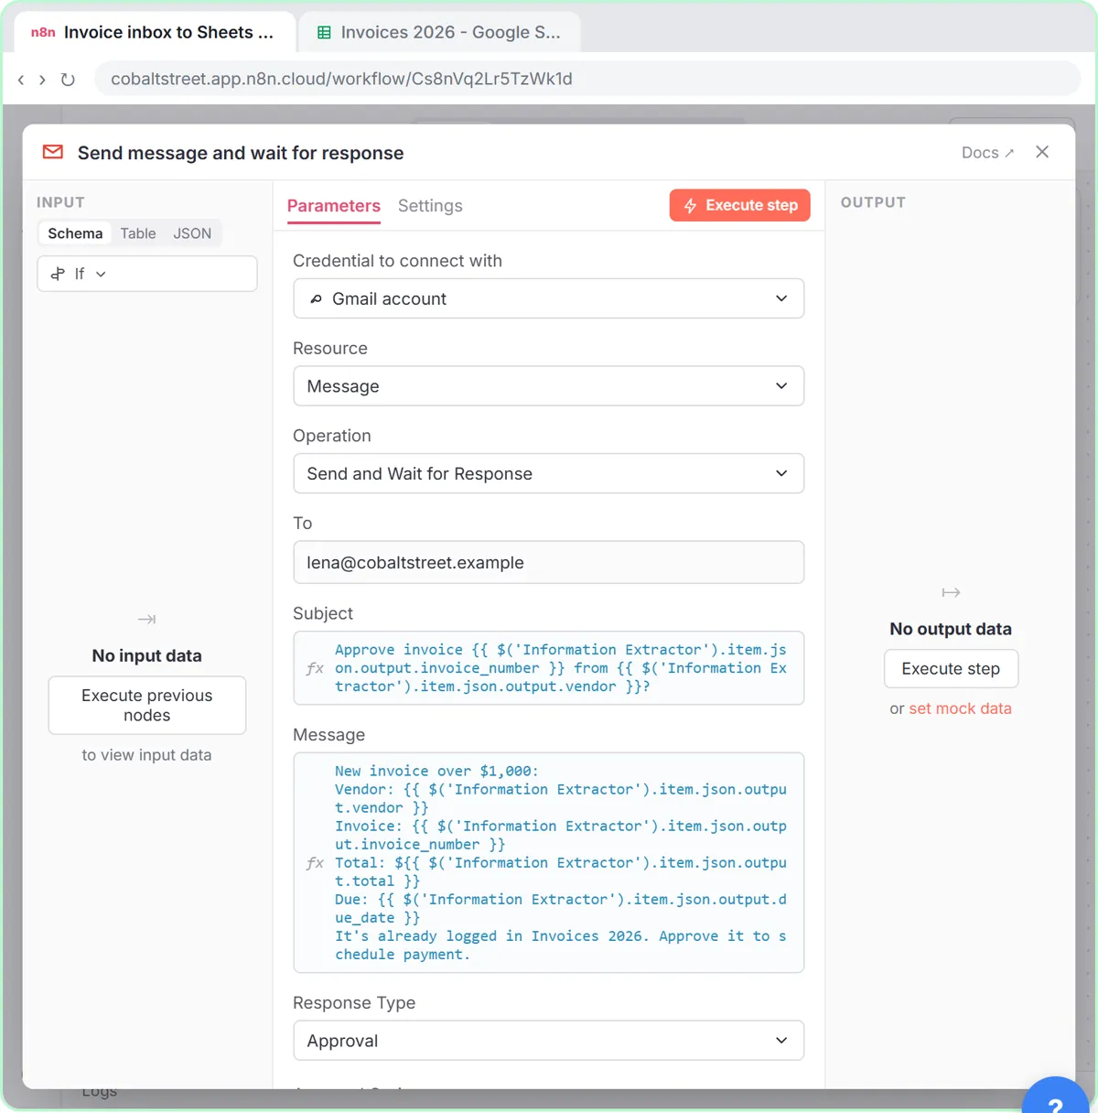Viewport: 1098px width, 1113px height.
Task: Open the Send and Wait for Response dropdown
Action: pos(549,473)
